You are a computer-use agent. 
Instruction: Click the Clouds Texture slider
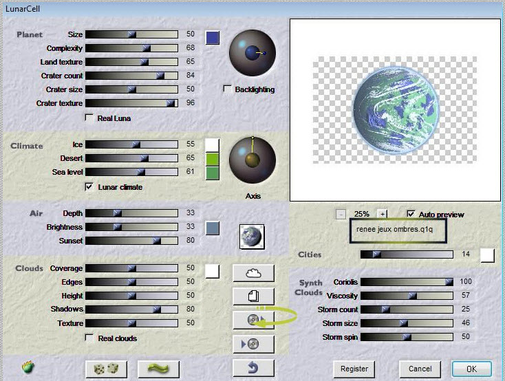click(131, 323)
